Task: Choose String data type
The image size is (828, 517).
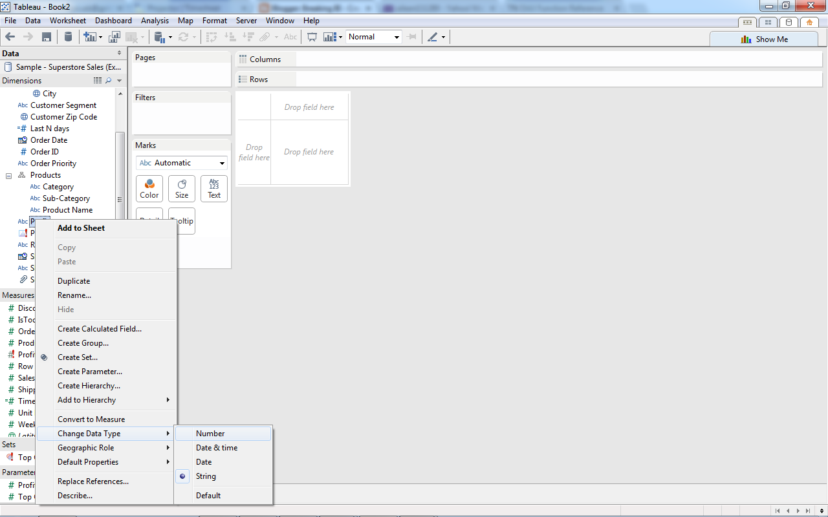Action: (224, 476)
